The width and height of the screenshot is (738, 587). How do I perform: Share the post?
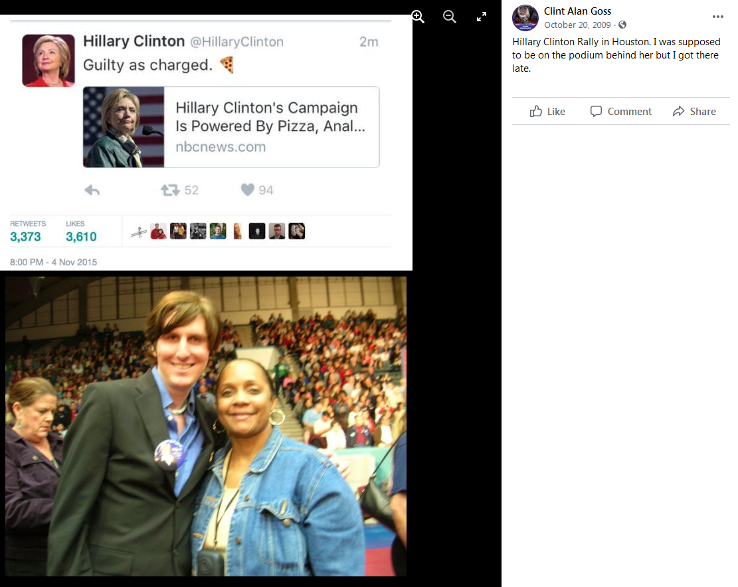click(694, 111)
